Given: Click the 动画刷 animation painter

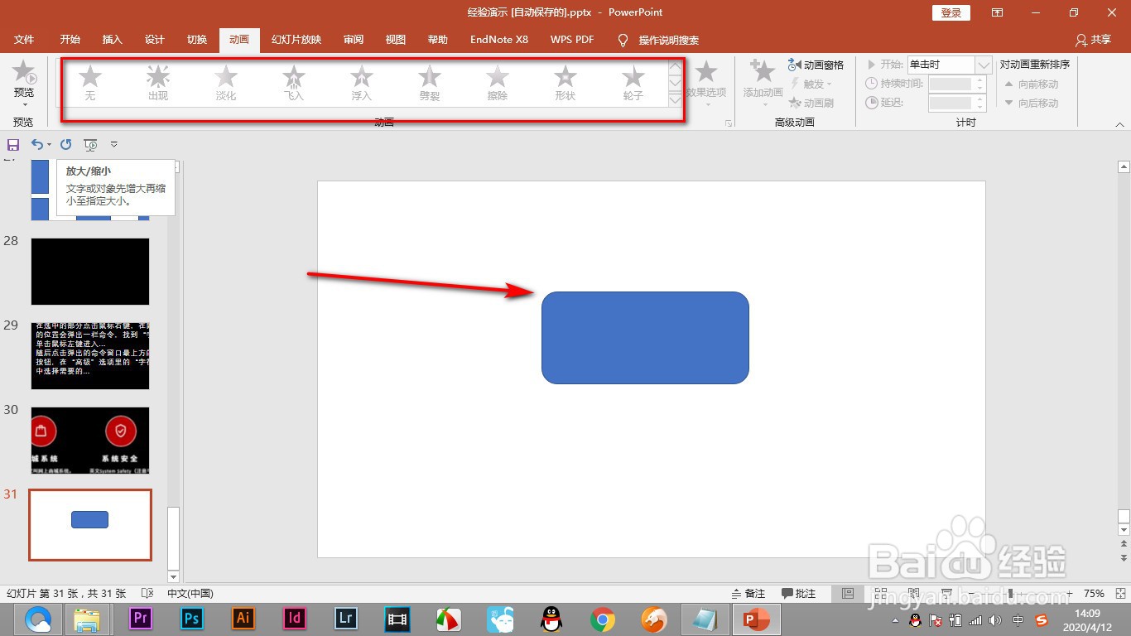Looking at the screenshot, I should pyautogui.click(x=811, y=103).
